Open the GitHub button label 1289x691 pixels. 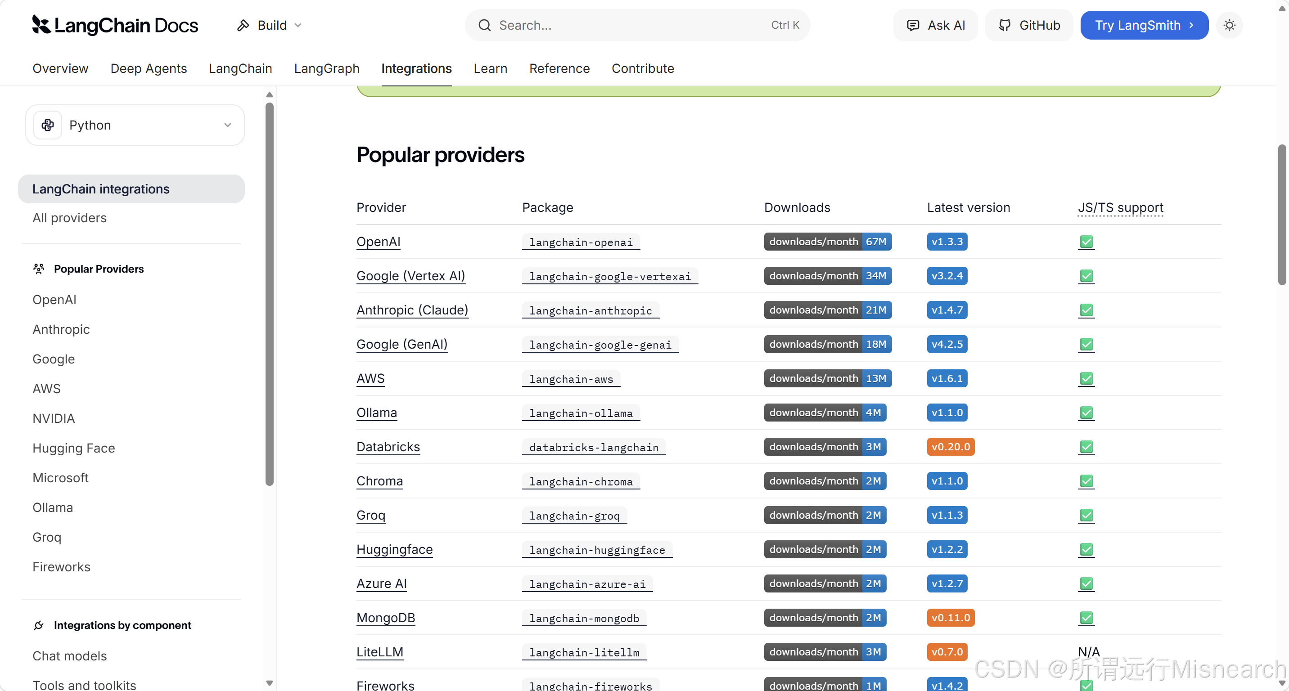pos(1040,26)
